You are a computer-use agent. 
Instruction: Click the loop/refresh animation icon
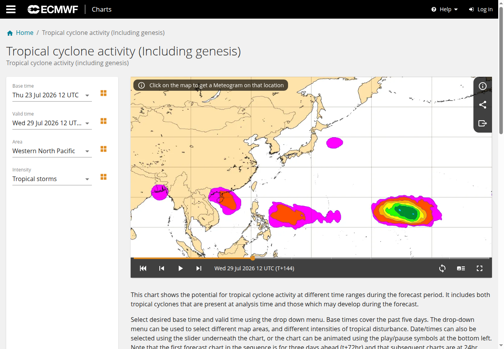pos(442,268)
